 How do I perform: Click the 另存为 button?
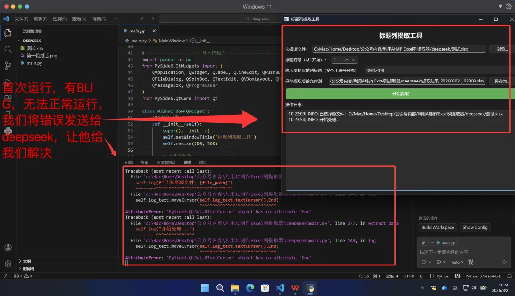[502, 81]
